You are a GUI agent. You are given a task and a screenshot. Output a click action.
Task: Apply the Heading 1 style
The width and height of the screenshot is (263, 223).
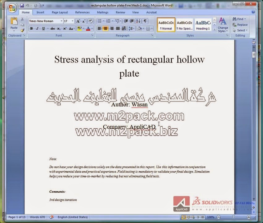pyautogui.click(x=203, y=25)
